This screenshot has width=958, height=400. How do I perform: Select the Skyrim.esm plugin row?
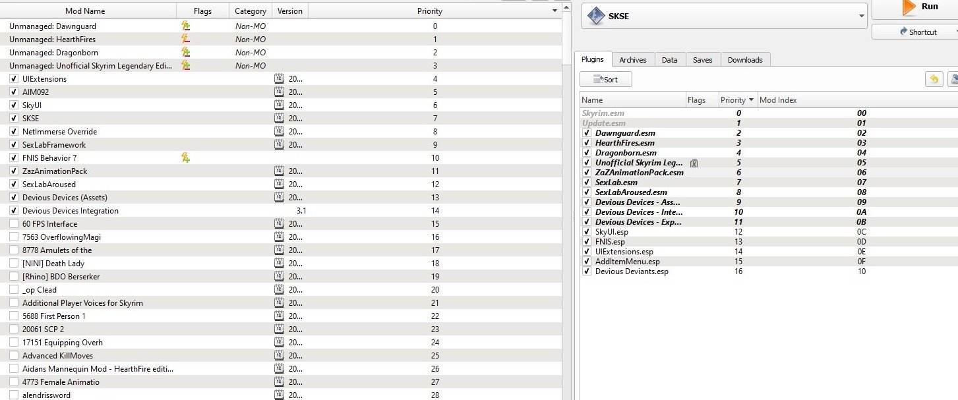769,113
